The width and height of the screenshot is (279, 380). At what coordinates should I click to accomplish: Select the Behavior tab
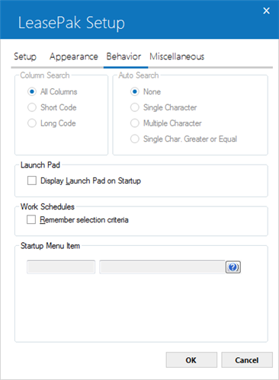click(x=123, y=56)
